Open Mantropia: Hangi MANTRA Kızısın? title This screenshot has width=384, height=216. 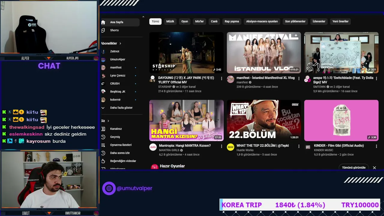[185, 145]
